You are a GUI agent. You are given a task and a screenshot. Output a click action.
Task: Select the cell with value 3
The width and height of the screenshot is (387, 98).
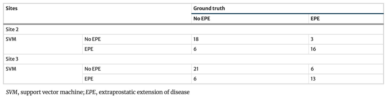tap(346, 39)
